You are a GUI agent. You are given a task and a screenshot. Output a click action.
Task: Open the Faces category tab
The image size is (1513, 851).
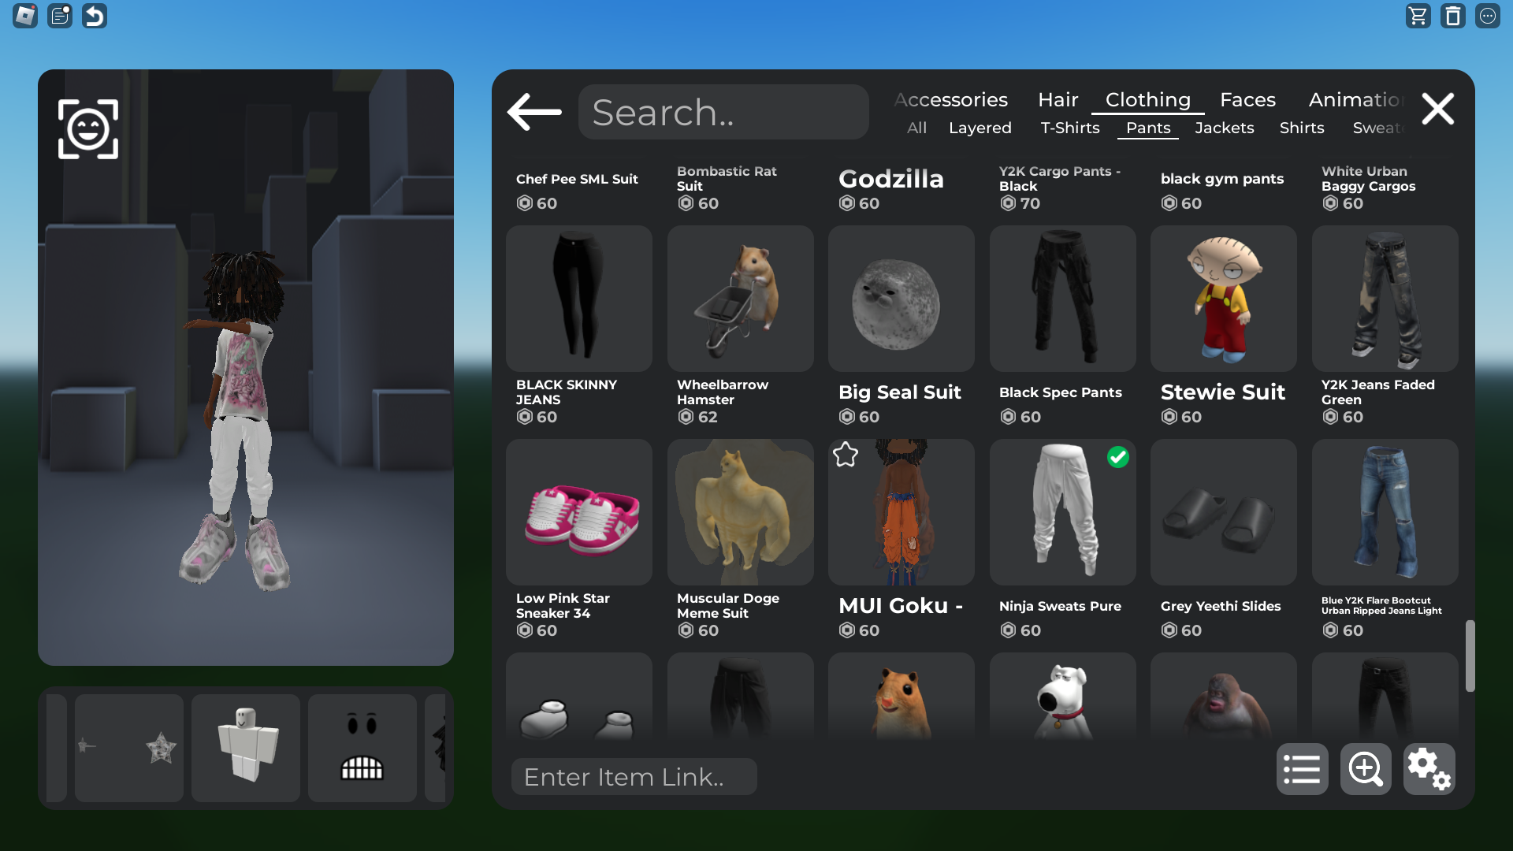[1247, 100]
